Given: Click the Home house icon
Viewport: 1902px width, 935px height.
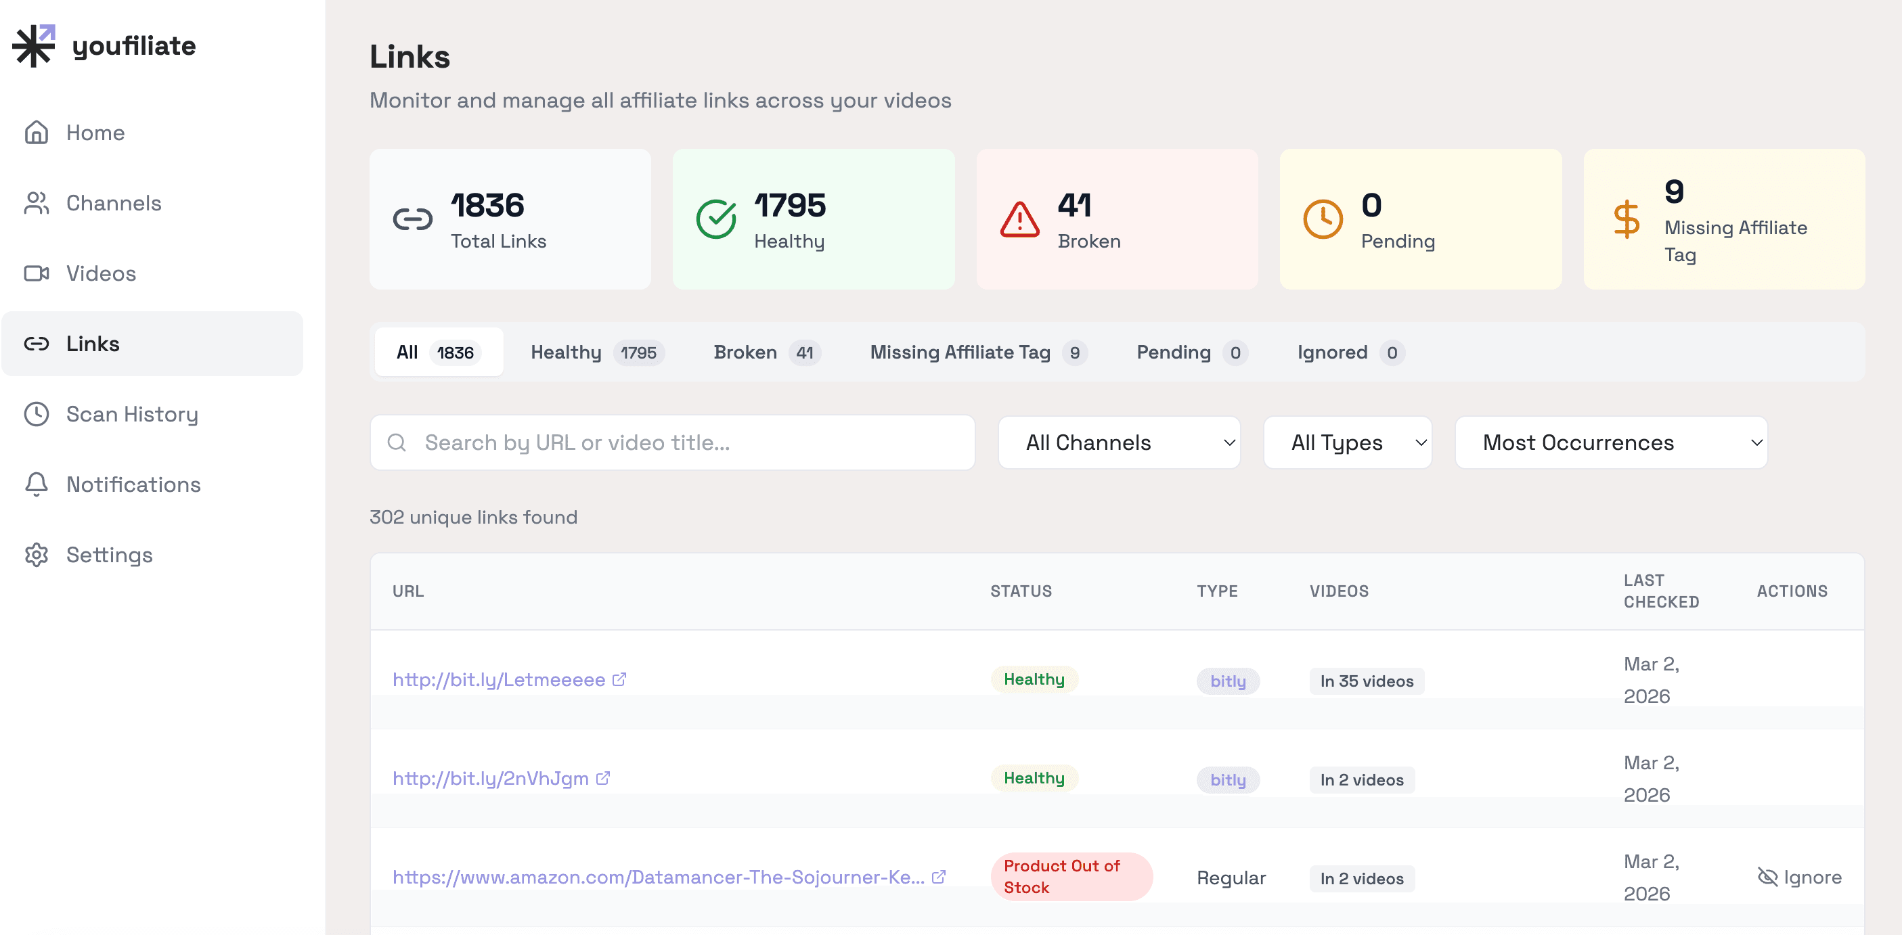Looking at the screenshot, I should pos(36,133).
